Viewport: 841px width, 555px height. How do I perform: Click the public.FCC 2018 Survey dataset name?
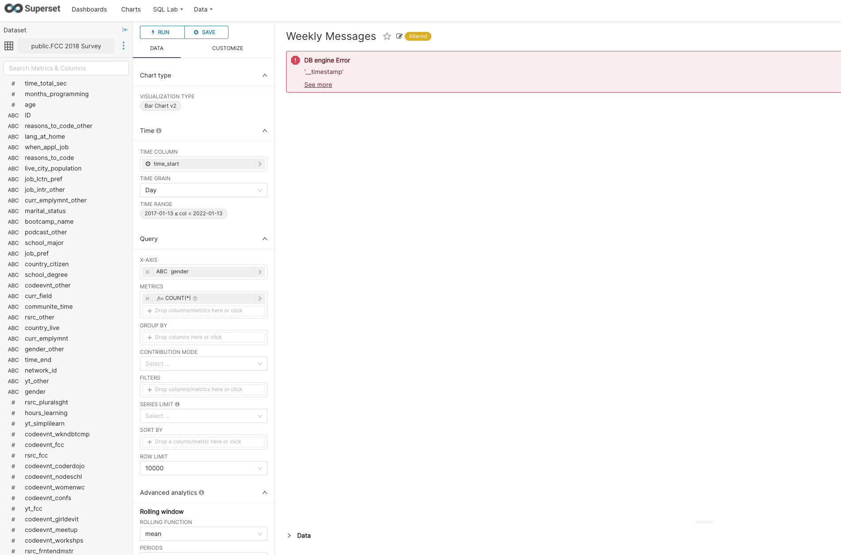coord(66,46)
